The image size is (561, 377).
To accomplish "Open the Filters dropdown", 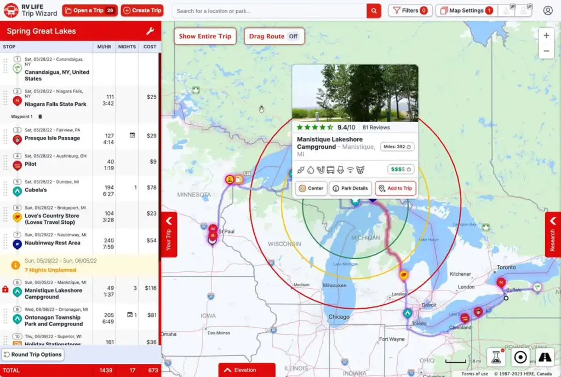I will coord(410,11).
